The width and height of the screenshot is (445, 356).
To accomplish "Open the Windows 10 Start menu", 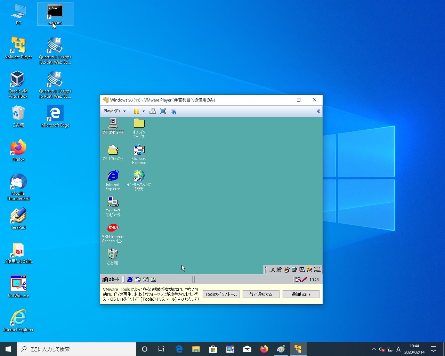I will click(8, 349).
